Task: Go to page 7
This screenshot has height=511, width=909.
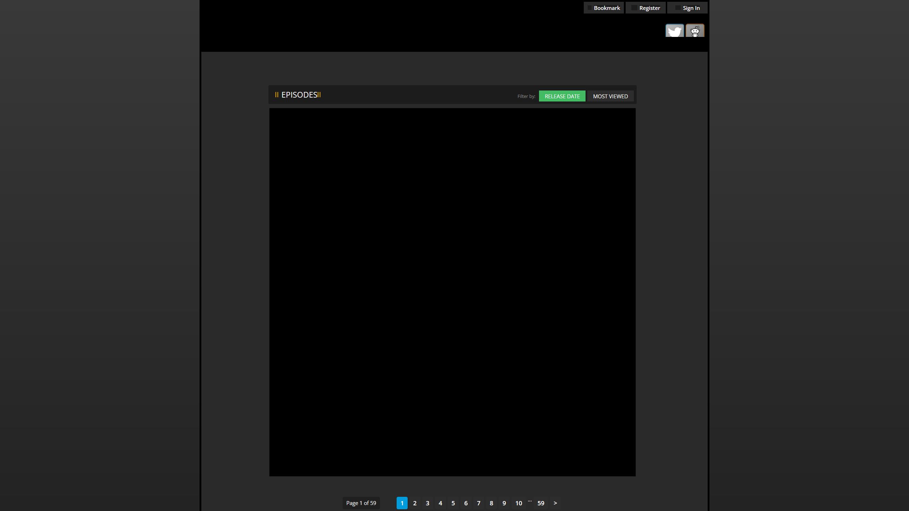Action: [x=479, y=503]
